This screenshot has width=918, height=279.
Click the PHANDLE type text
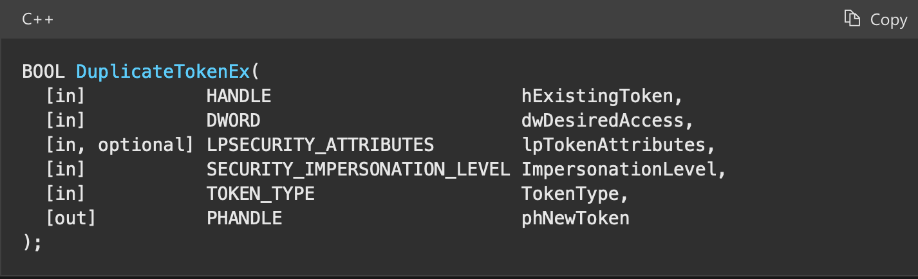[244, 219]
